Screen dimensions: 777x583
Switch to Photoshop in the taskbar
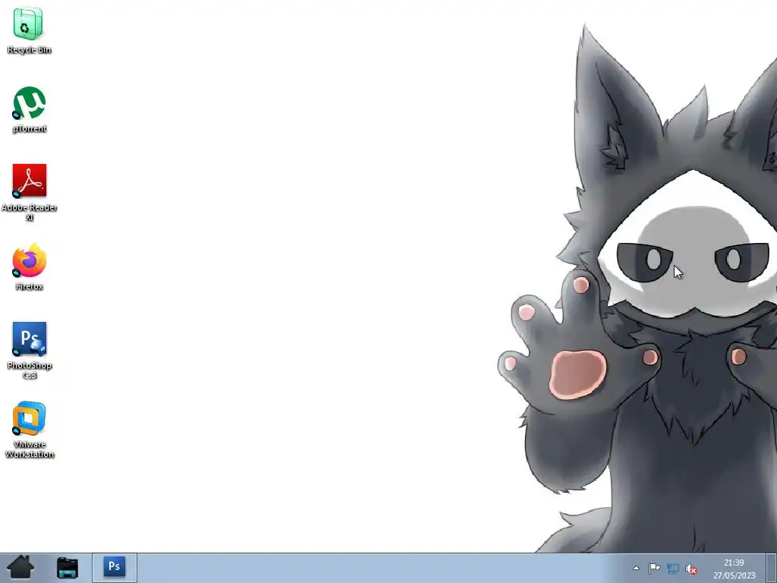pos(115,566)
